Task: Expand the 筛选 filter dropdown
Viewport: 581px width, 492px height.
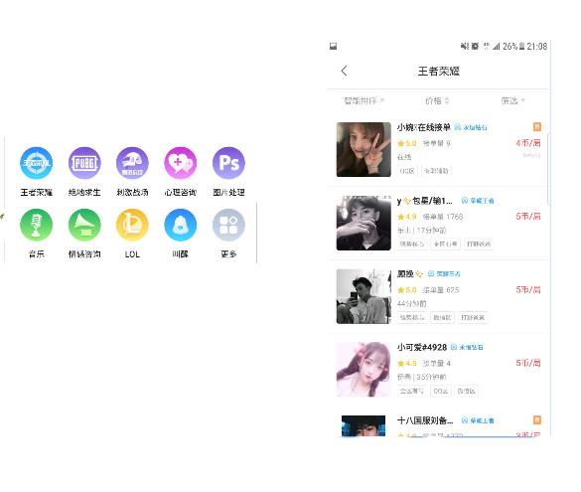Action: click(x=513, y=100)
